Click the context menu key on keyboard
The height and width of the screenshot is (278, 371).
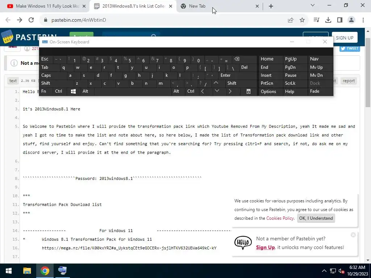click(x=249, y=92)
